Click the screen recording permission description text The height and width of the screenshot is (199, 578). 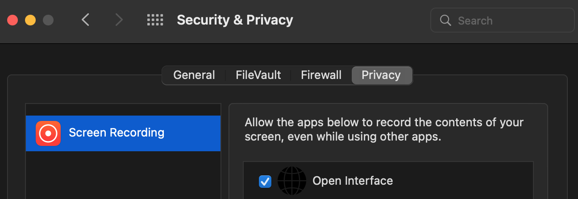point(384,129)
